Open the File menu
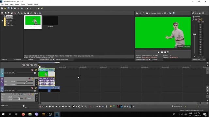 (2, 4)
